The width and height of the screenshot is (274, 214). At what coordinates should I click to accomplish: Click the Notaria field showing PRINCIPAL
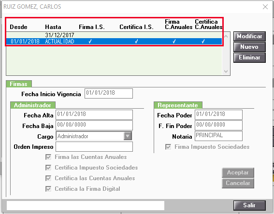218,136
